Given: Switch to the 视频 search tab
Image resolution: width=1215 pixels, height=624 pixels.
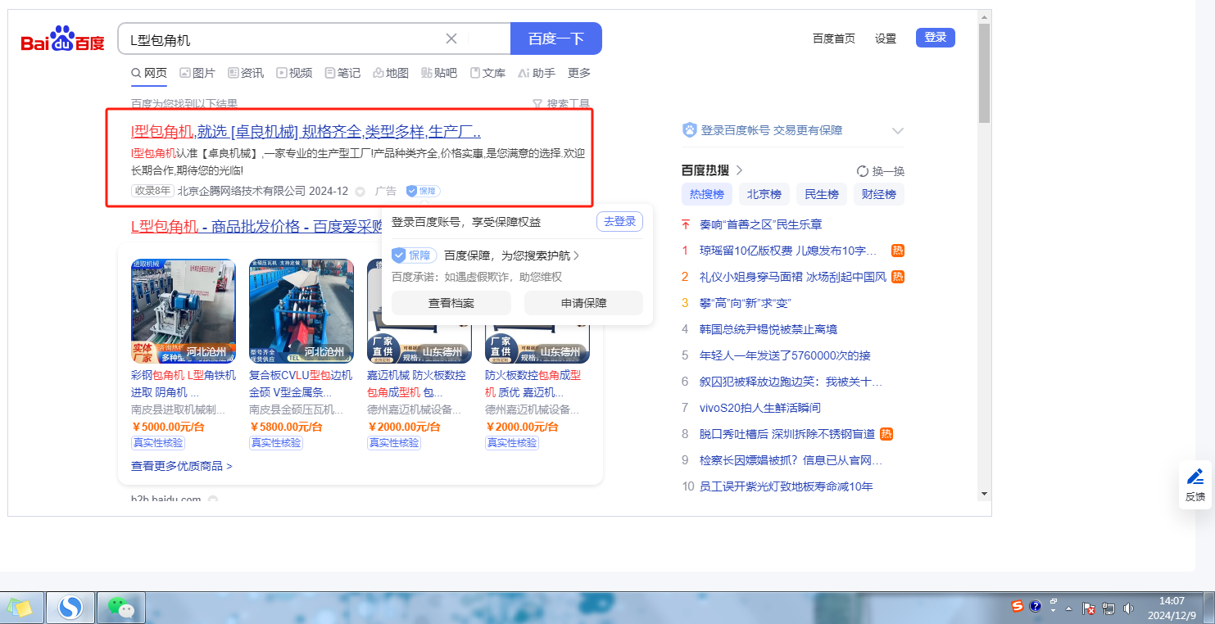Looking at the screenshot, I should pos(294,73).
